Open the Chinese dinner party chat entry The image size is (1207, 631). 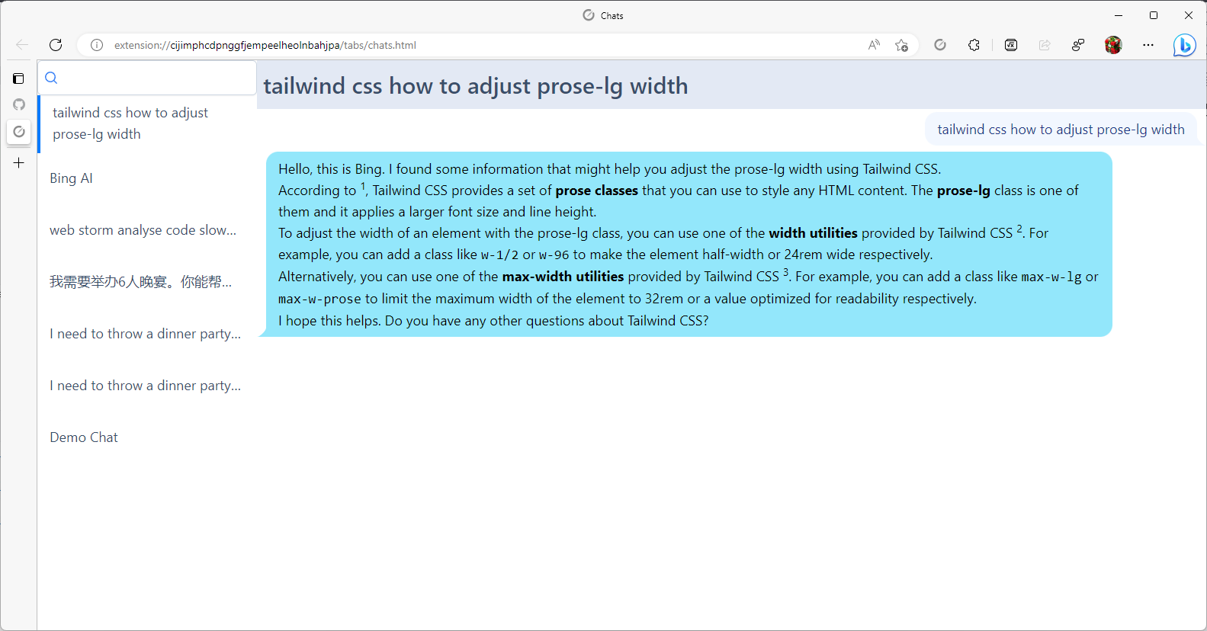click(148, 282)
